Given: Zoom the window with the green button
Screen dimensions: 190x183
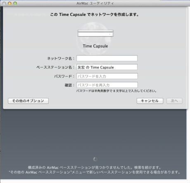Looking at the screenshot, I should click(15, 3).
